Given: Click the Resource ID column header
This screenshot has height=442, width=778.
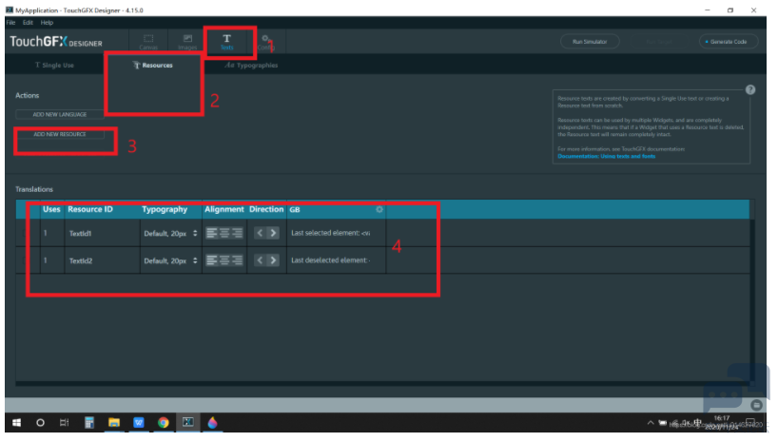Looking at the screenshot, I should click(x=90, y=209).
